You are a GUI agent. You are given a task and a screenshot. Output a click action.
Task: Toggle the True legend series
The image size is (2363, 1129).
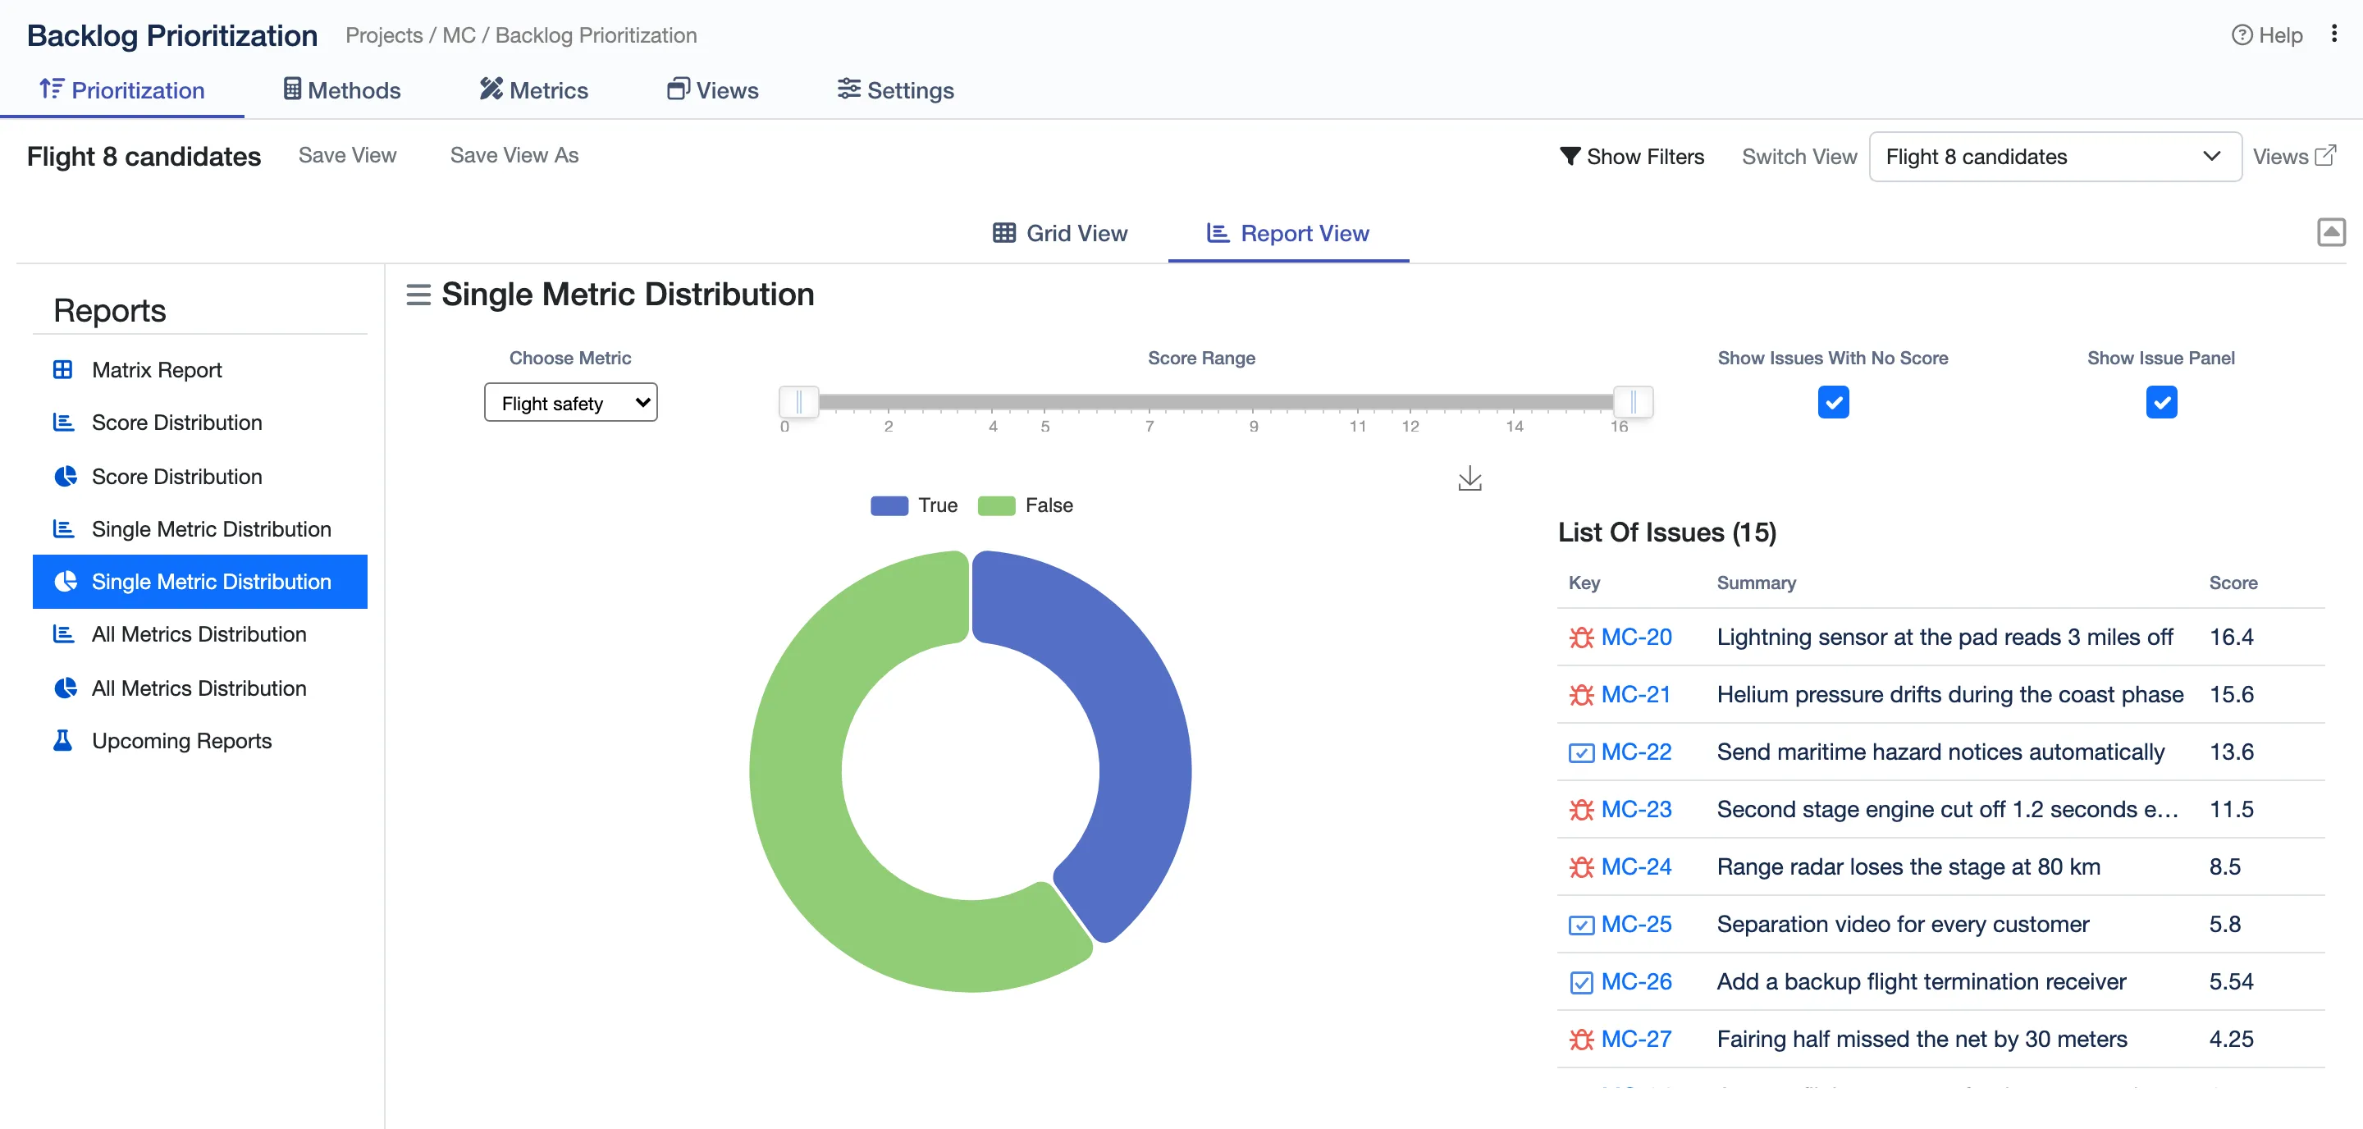(914, 505)
